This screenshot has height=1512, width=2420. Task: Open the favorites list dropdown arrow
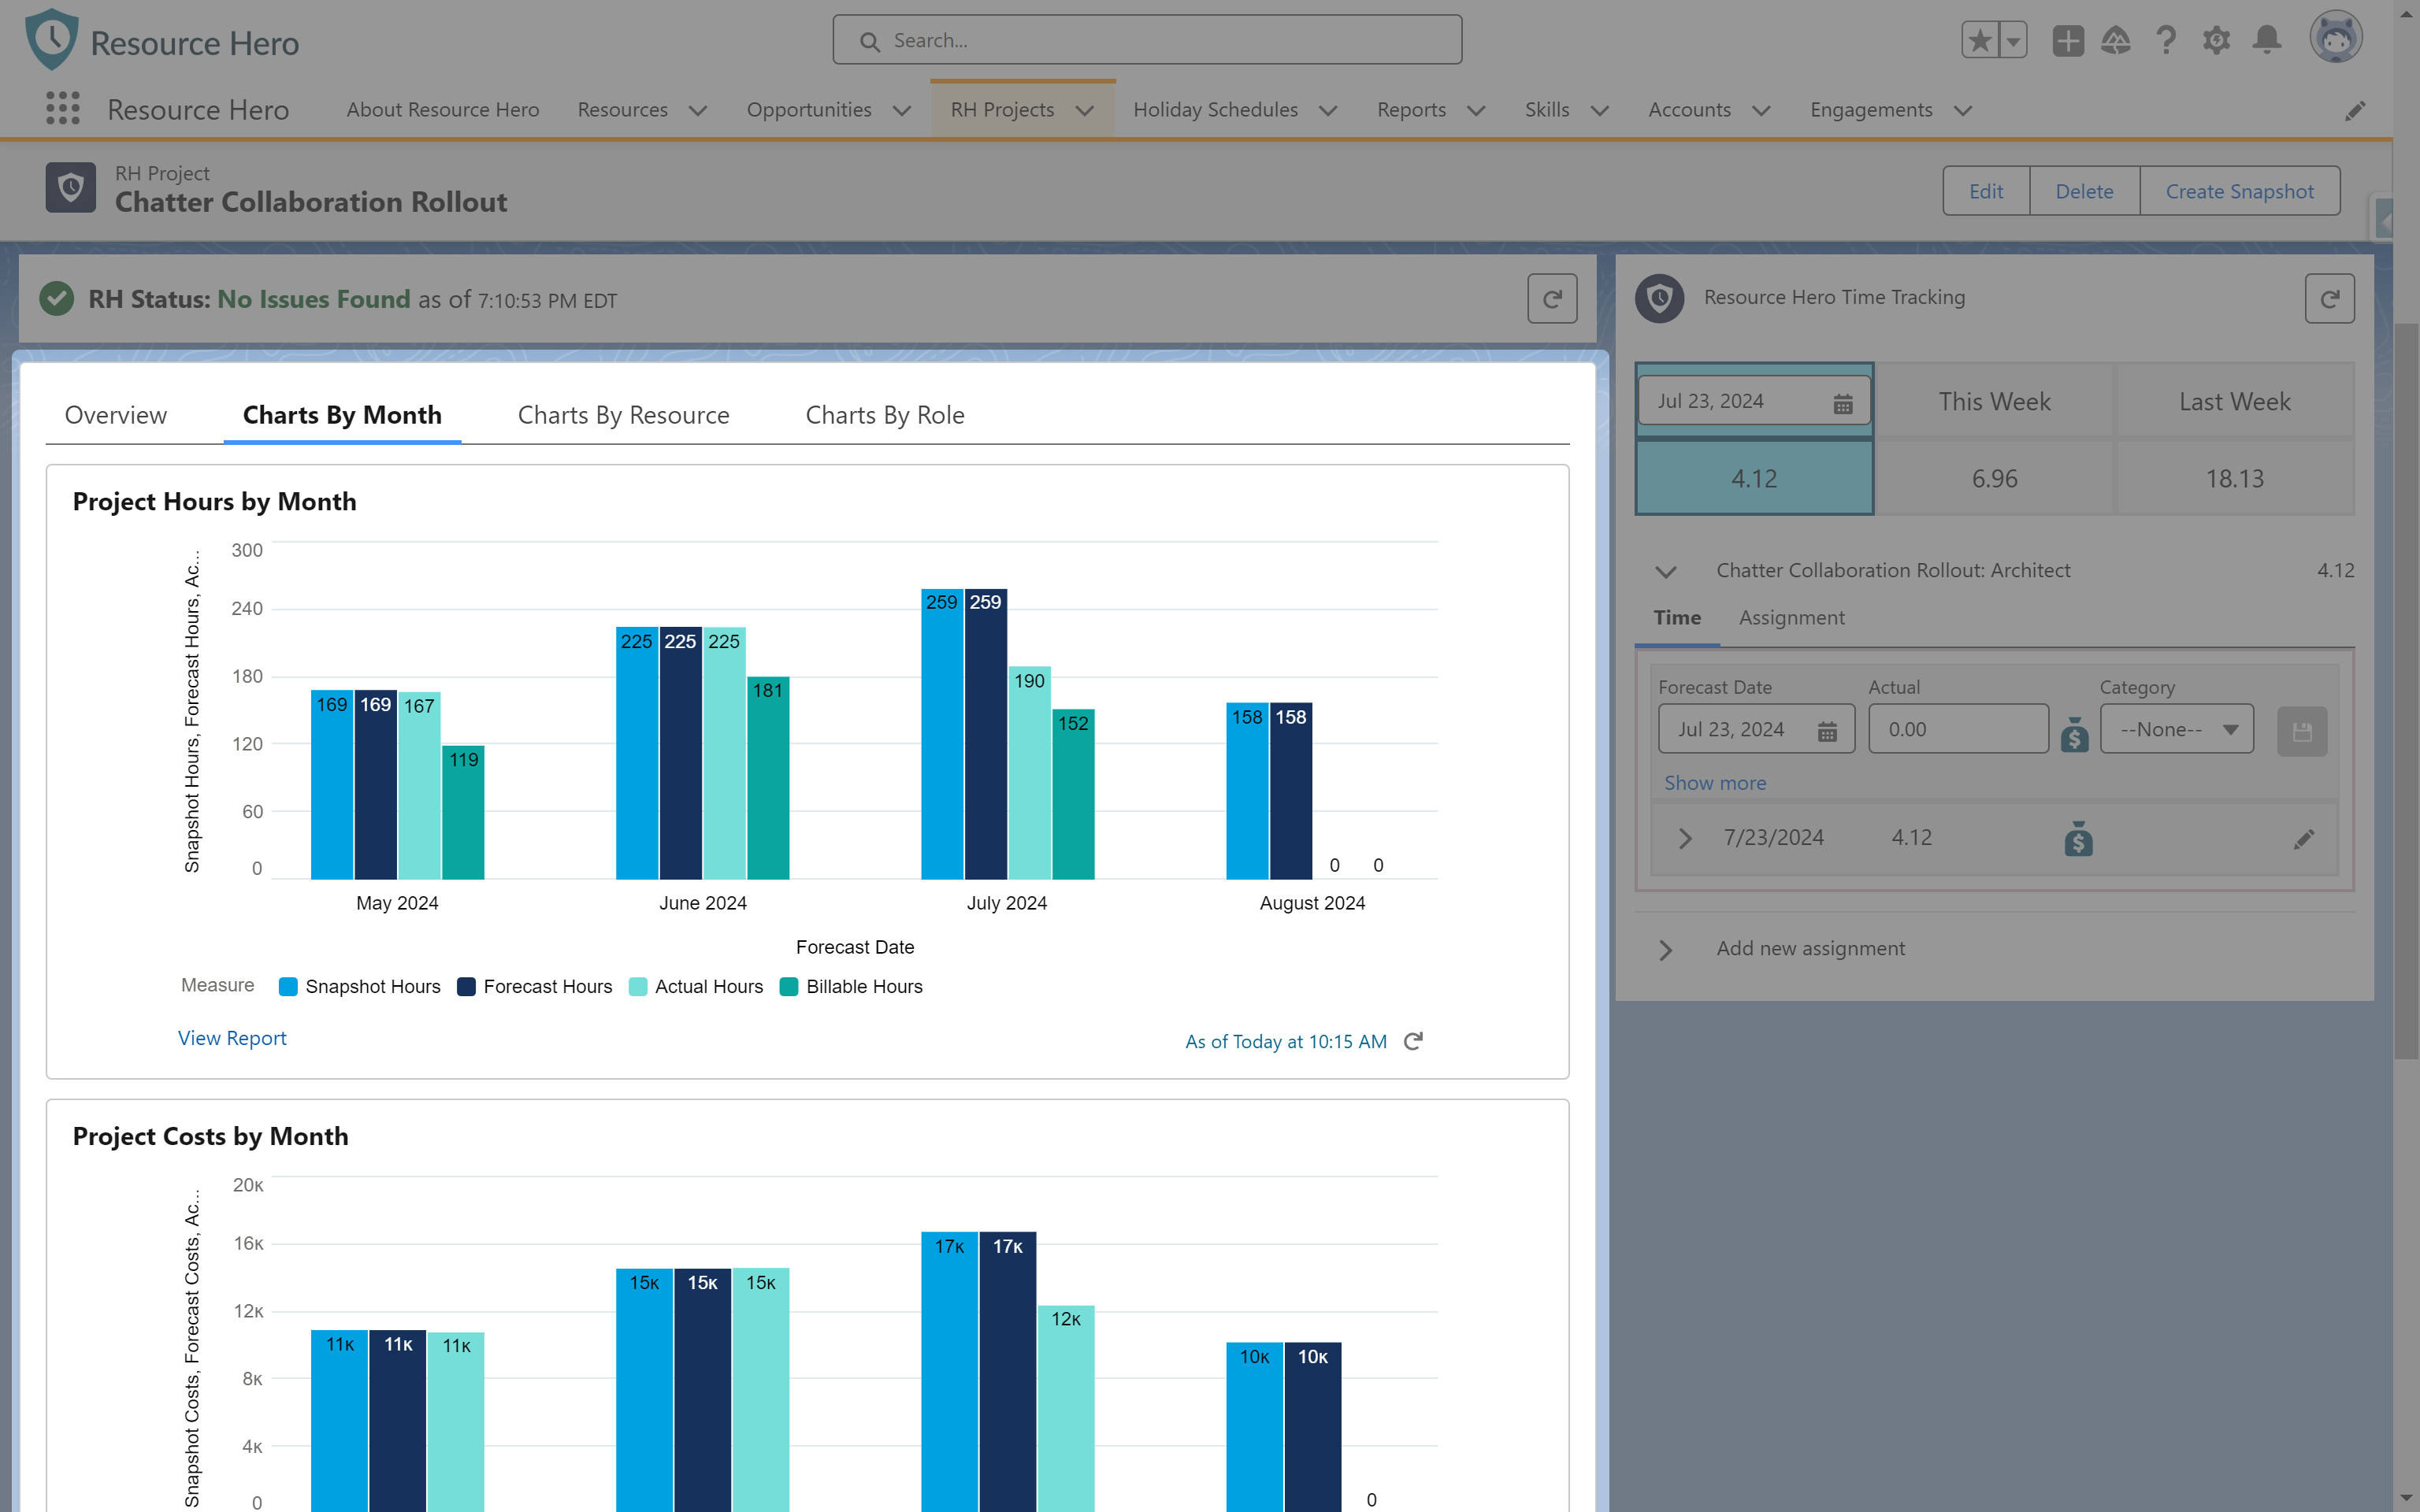click(x=2012, y=41)
